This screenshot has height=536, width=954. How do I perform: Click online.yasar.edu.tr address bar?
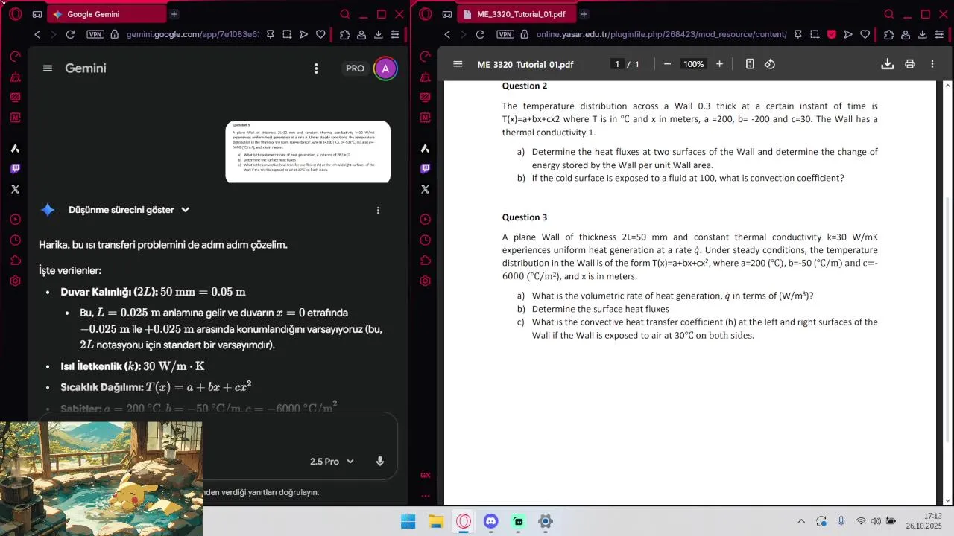tap(661, 34)
